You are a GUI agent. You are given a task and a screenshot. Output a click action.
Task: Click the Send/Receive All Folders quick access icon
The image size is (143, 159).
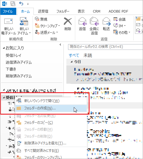click(13, 4)
